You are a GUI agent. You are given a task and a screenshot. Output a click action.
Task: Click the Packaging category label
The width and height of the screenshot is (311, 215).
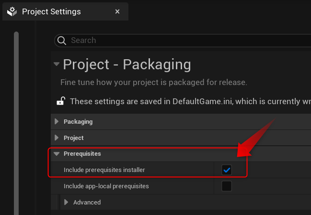[x=78, y=122]
